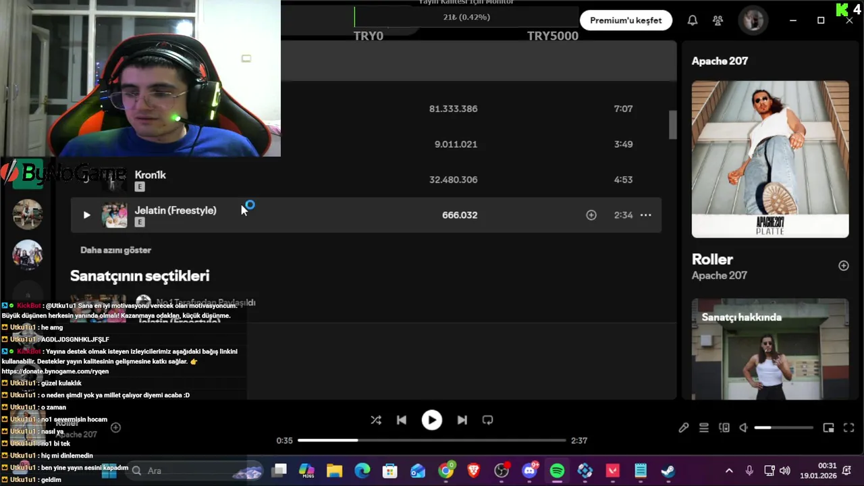
Task: Click the 32.480.306 play count
Action: click(453, 180)
